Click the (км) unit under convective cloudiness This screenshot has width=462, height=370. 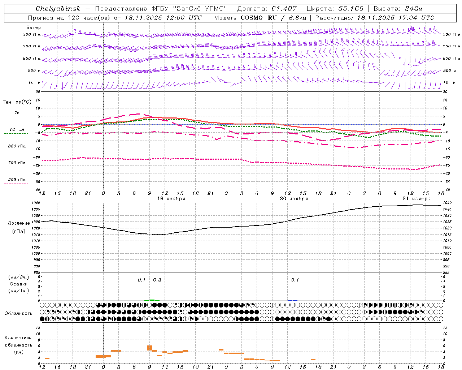click(19, 352)
